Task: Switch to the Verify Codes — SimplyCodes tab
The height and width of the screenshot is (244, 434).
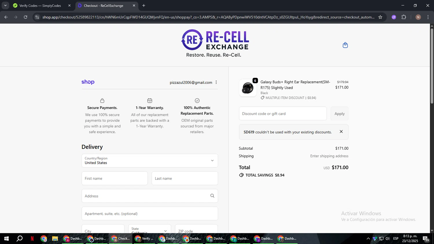Action: (40, 5)
